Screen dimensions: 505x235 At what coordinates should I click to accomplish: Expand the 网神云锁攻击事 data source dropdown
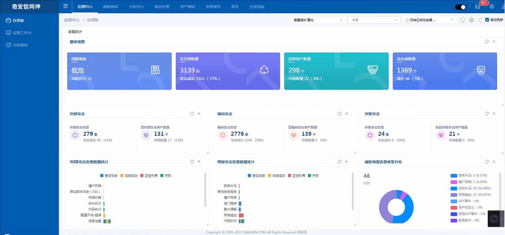[x=451, y=19]
